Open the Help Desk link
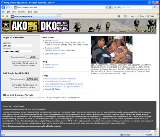 (x=49, y=67)
